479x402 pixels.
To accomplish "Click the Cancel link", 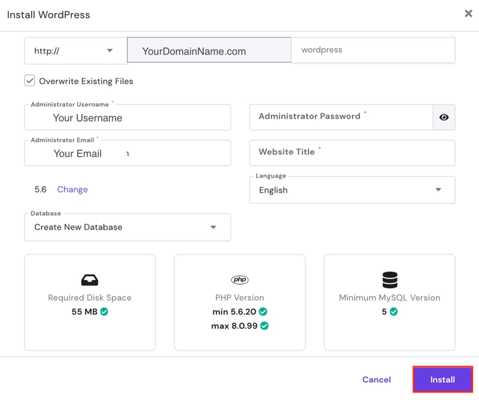I will (x=376, y=379).
